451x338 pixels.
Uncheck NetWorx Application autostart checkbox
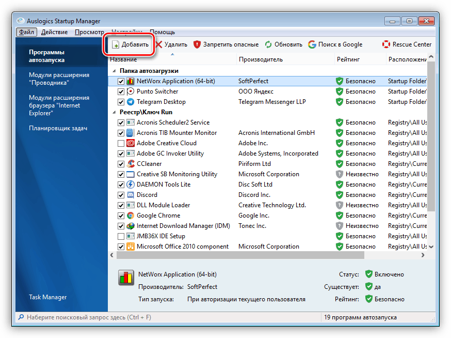coord(121,82)
